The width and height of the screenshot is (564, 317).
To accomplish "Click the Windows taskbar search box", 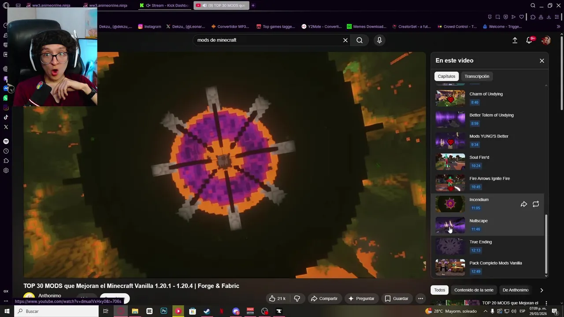I will 56,311.
